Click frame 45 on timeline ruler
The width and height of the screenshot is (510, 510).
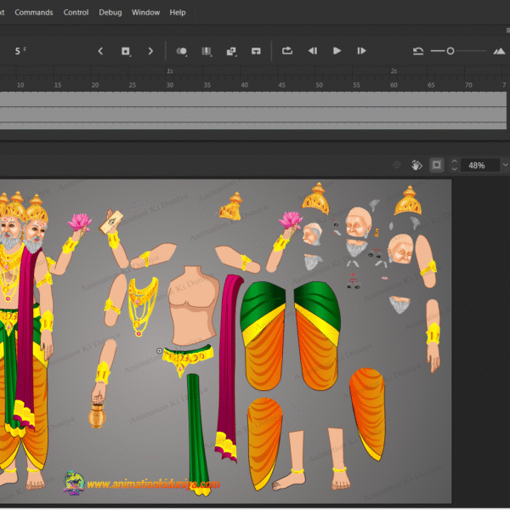[x=281, y=85]
